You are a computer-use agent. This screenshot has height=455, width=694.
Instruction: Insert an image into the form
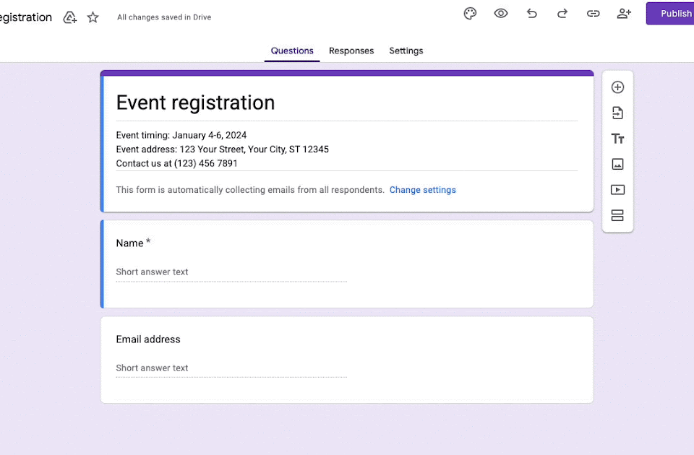[617, 164]
